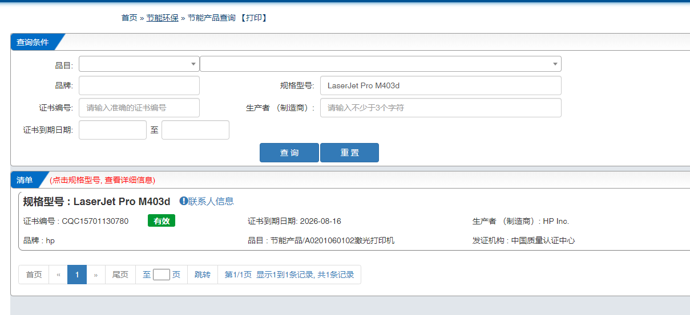
Task: Open the first 品目 category dropdown
Action: pyautogui.click(x=139, y=64)
